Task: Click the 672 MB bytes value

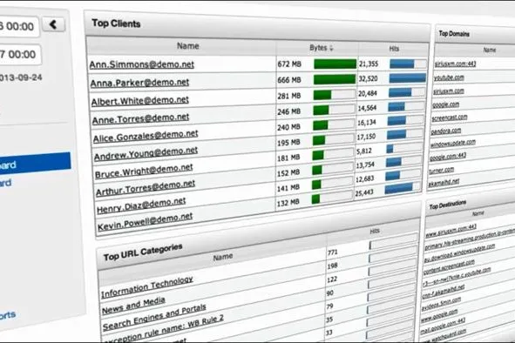Action: 289,64
